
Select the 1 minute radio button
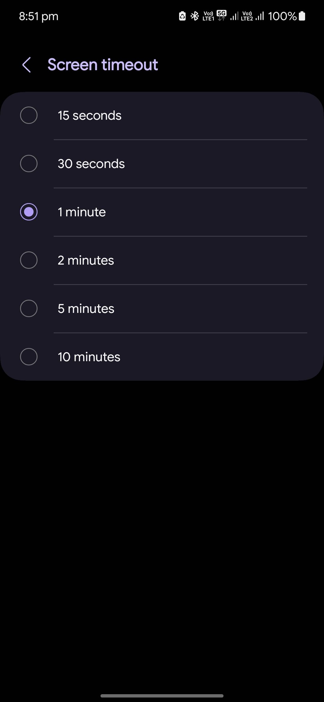(x=29, y=212)
